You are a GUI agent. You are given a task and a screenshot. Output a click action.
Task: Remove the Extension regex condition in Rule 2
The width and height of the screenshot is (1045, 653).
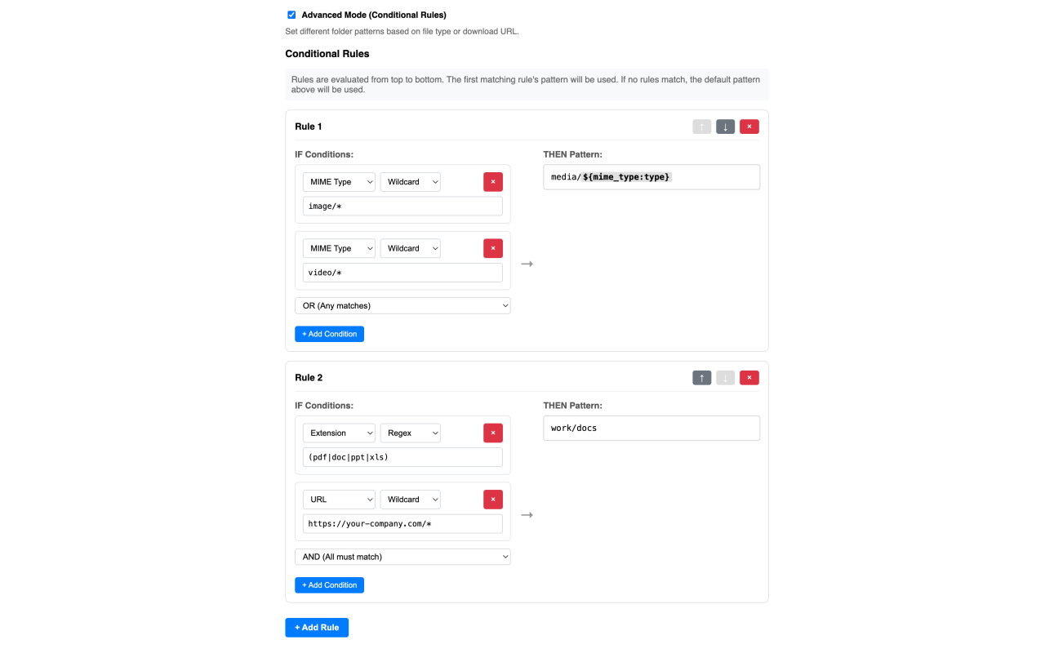492,433
